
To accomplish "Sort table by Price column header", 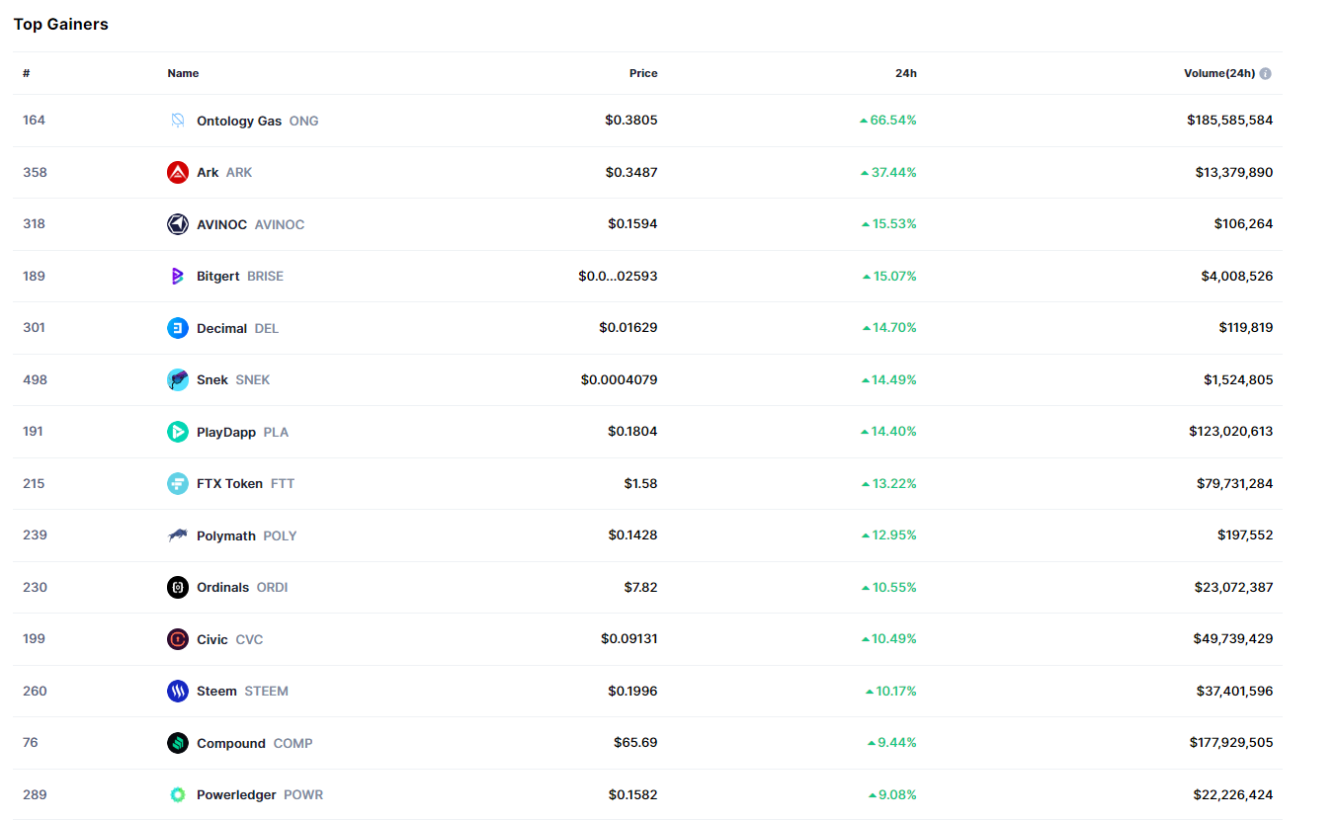I will [642, 73].
